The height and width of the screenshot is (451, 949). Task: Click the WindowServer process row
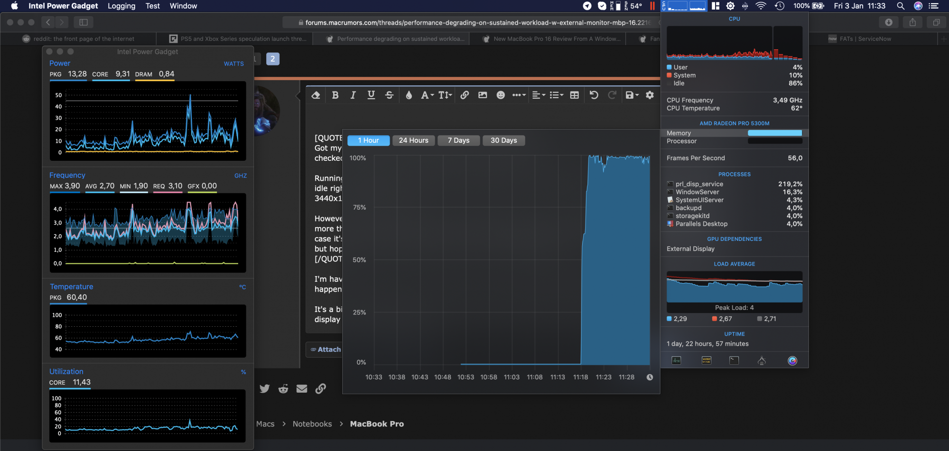click(x=735, y=192)
